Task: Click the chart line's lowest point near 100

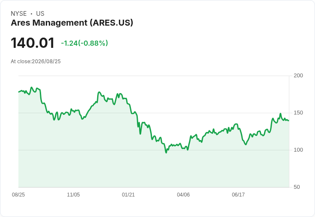Action: (x=166, y=152)
